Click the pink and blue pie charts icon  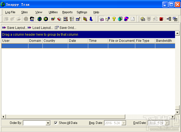(x=126, y=19)
